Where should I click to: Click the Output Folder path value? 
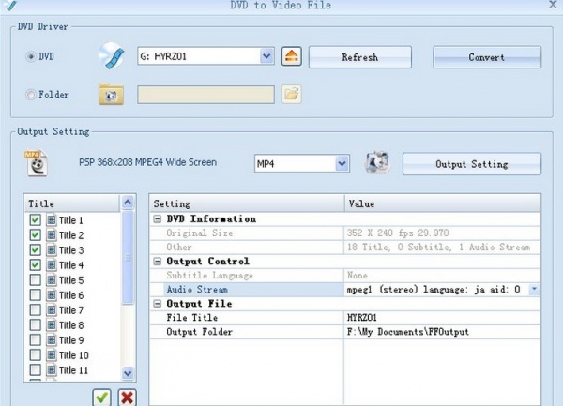click(x=406, y=332)
